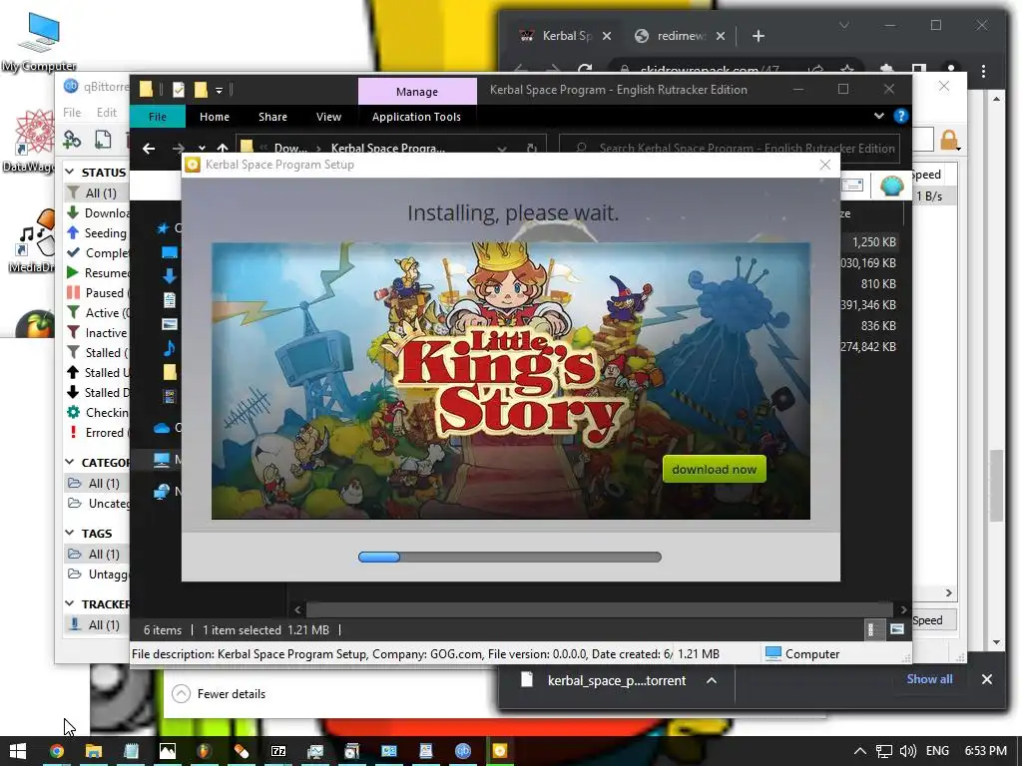Open the volume icon in system tray
The width and height of the screenshot is (1022, 766).
click(x=907, y=751)
